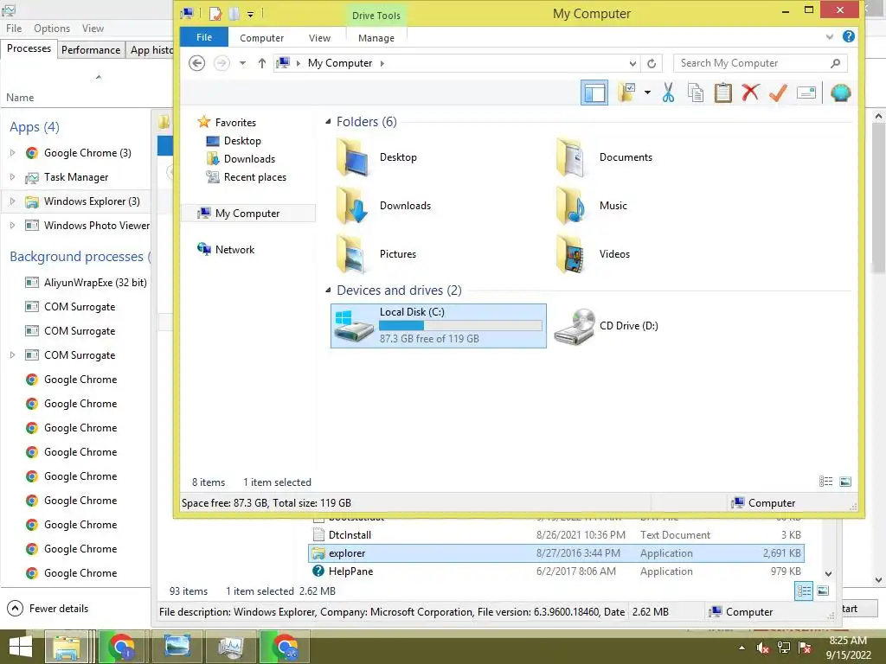This screenshot has height=664, width=886.
Task: Click the muted volume tray icon
Action: pos(763,648)
